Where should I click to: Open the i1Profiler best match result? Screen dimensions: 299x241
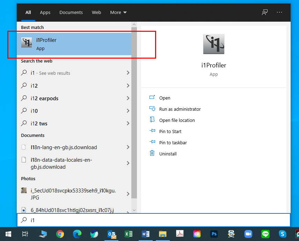74,44
